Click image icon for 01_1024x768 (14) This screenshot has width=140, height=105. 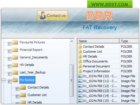click(80, 96)
